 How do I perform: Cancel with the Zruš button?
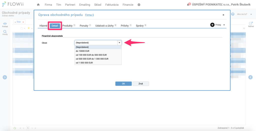tap(140, 84)
